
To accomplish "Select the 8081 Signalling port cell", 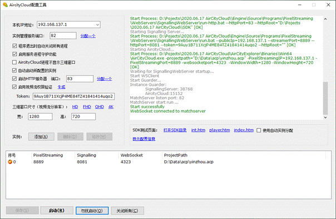I will 82,162.
